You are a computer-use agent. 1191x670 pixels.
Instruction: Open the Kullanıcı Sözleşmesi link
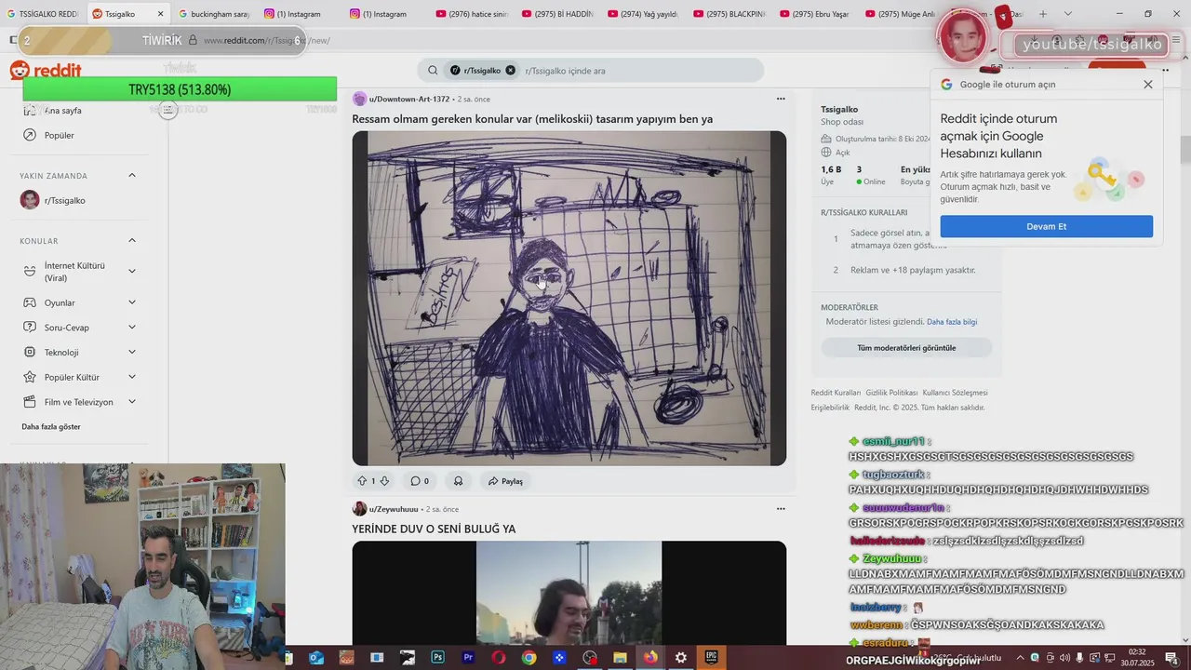pyautogui.click(x=955, y=393)
